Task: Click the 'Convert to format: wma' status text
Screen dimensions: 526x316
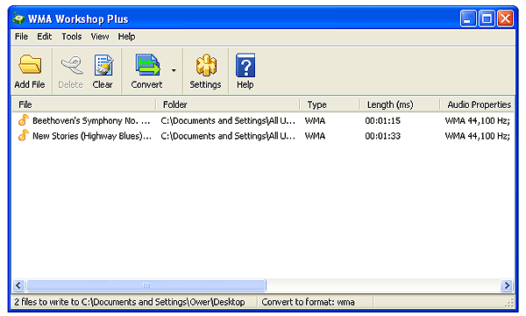Action: tap(308, 302)
